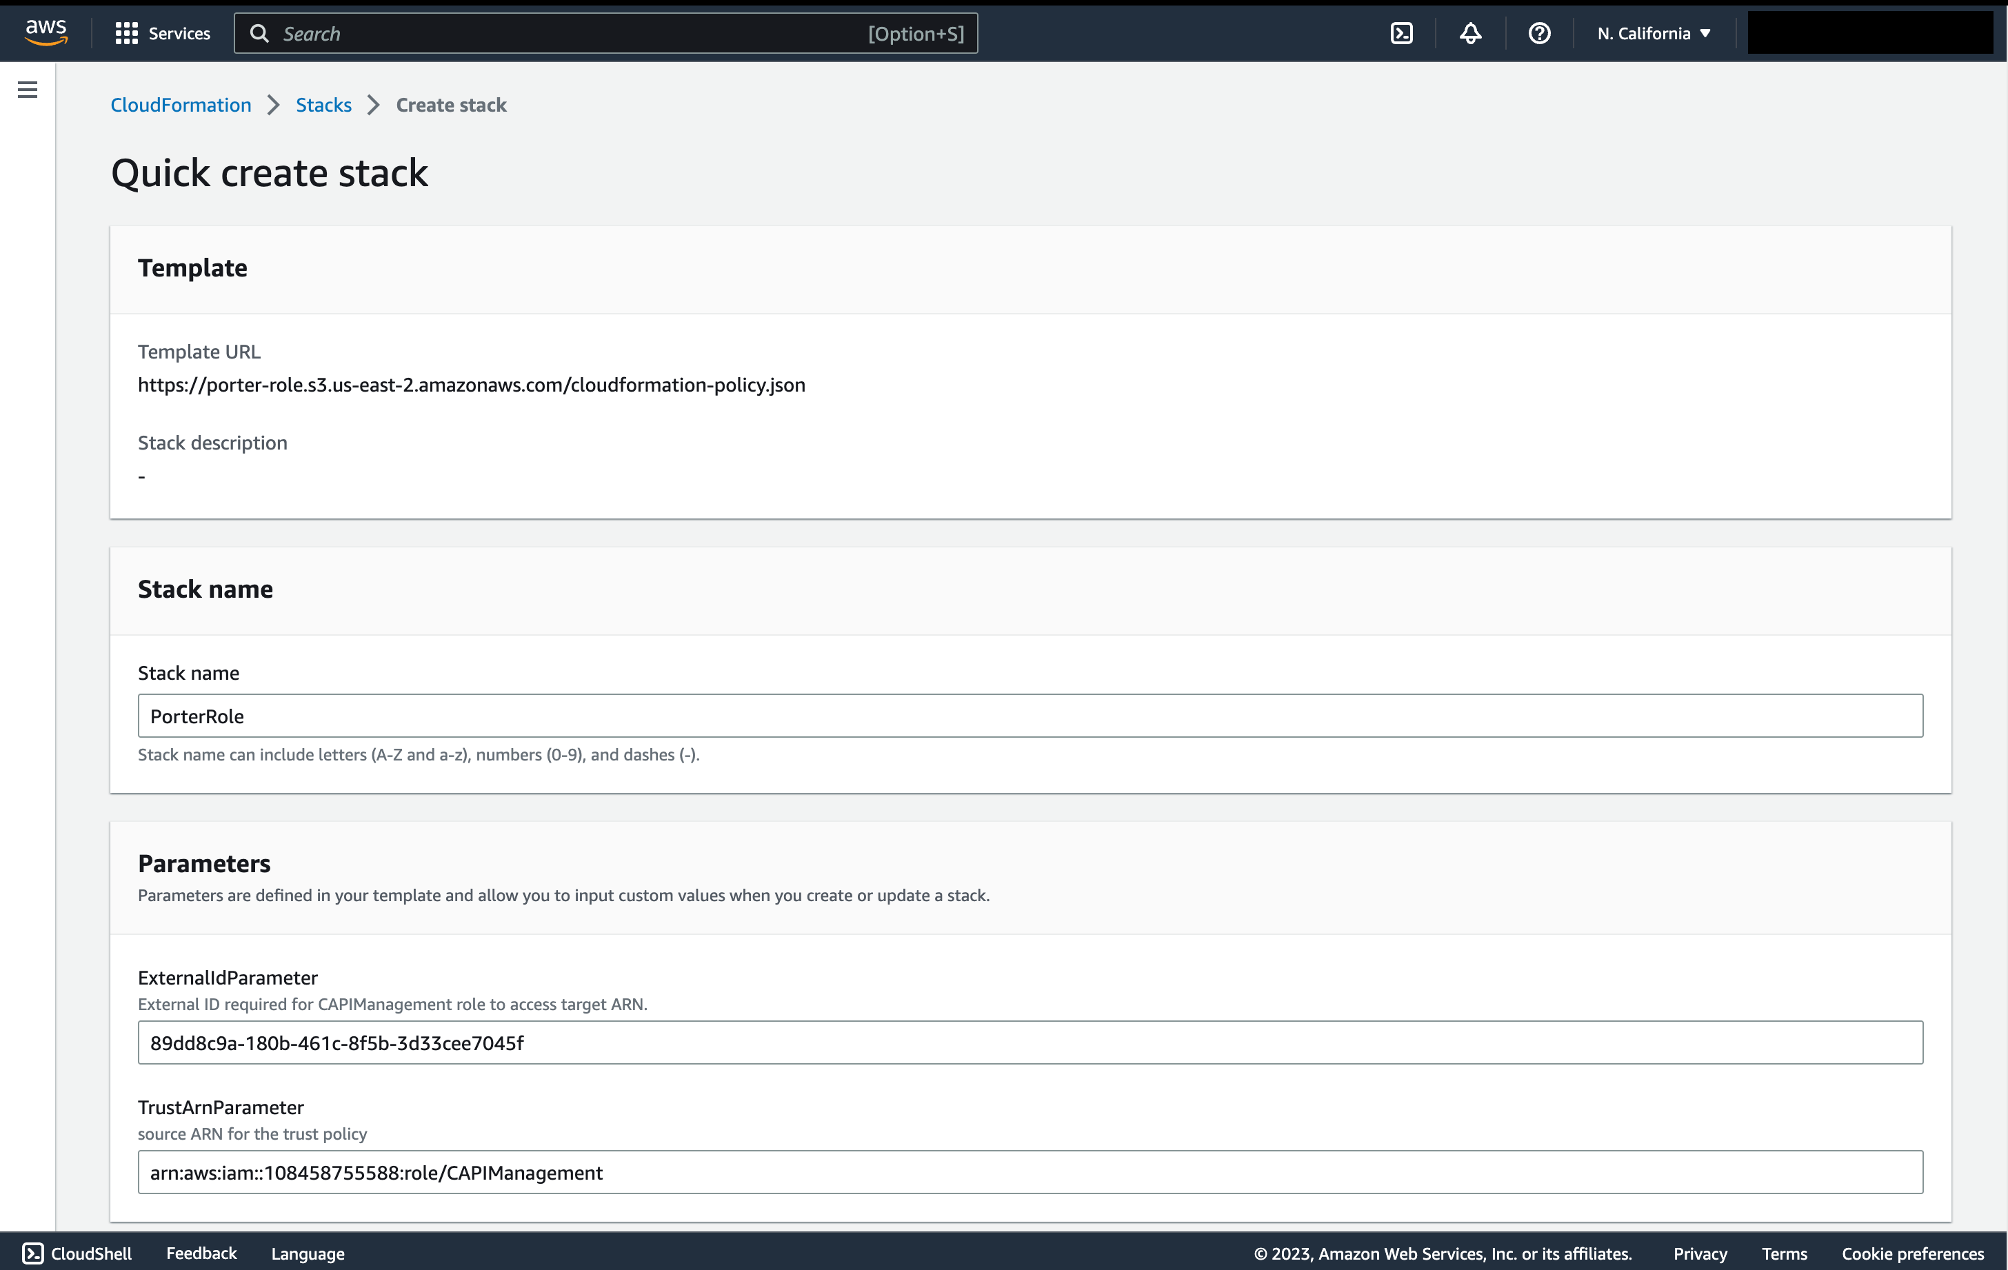The width and height of the screenshot is (2008, 1270).
Task: Click the magnifier icon in search bar
Action: click(259, 33)
